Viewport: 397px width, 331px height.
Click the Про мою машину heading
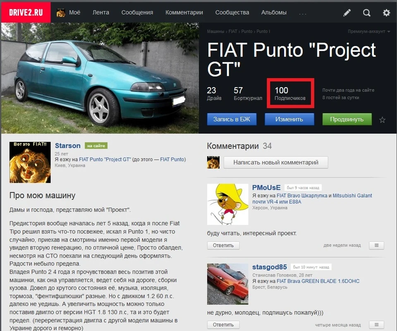[x=42, y=196]
